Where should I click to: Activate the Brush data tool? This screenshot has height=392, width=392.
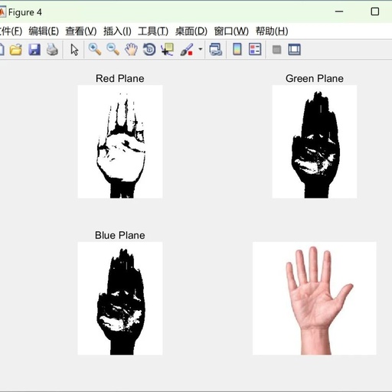tap(187, 50)
